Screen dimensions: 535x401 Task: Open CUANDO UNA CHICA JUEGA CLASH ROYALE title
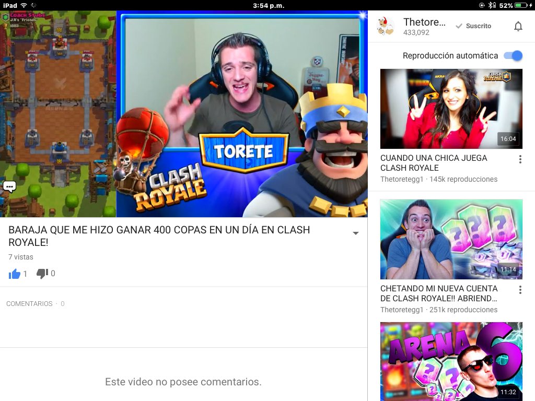(x=434, y=163)
